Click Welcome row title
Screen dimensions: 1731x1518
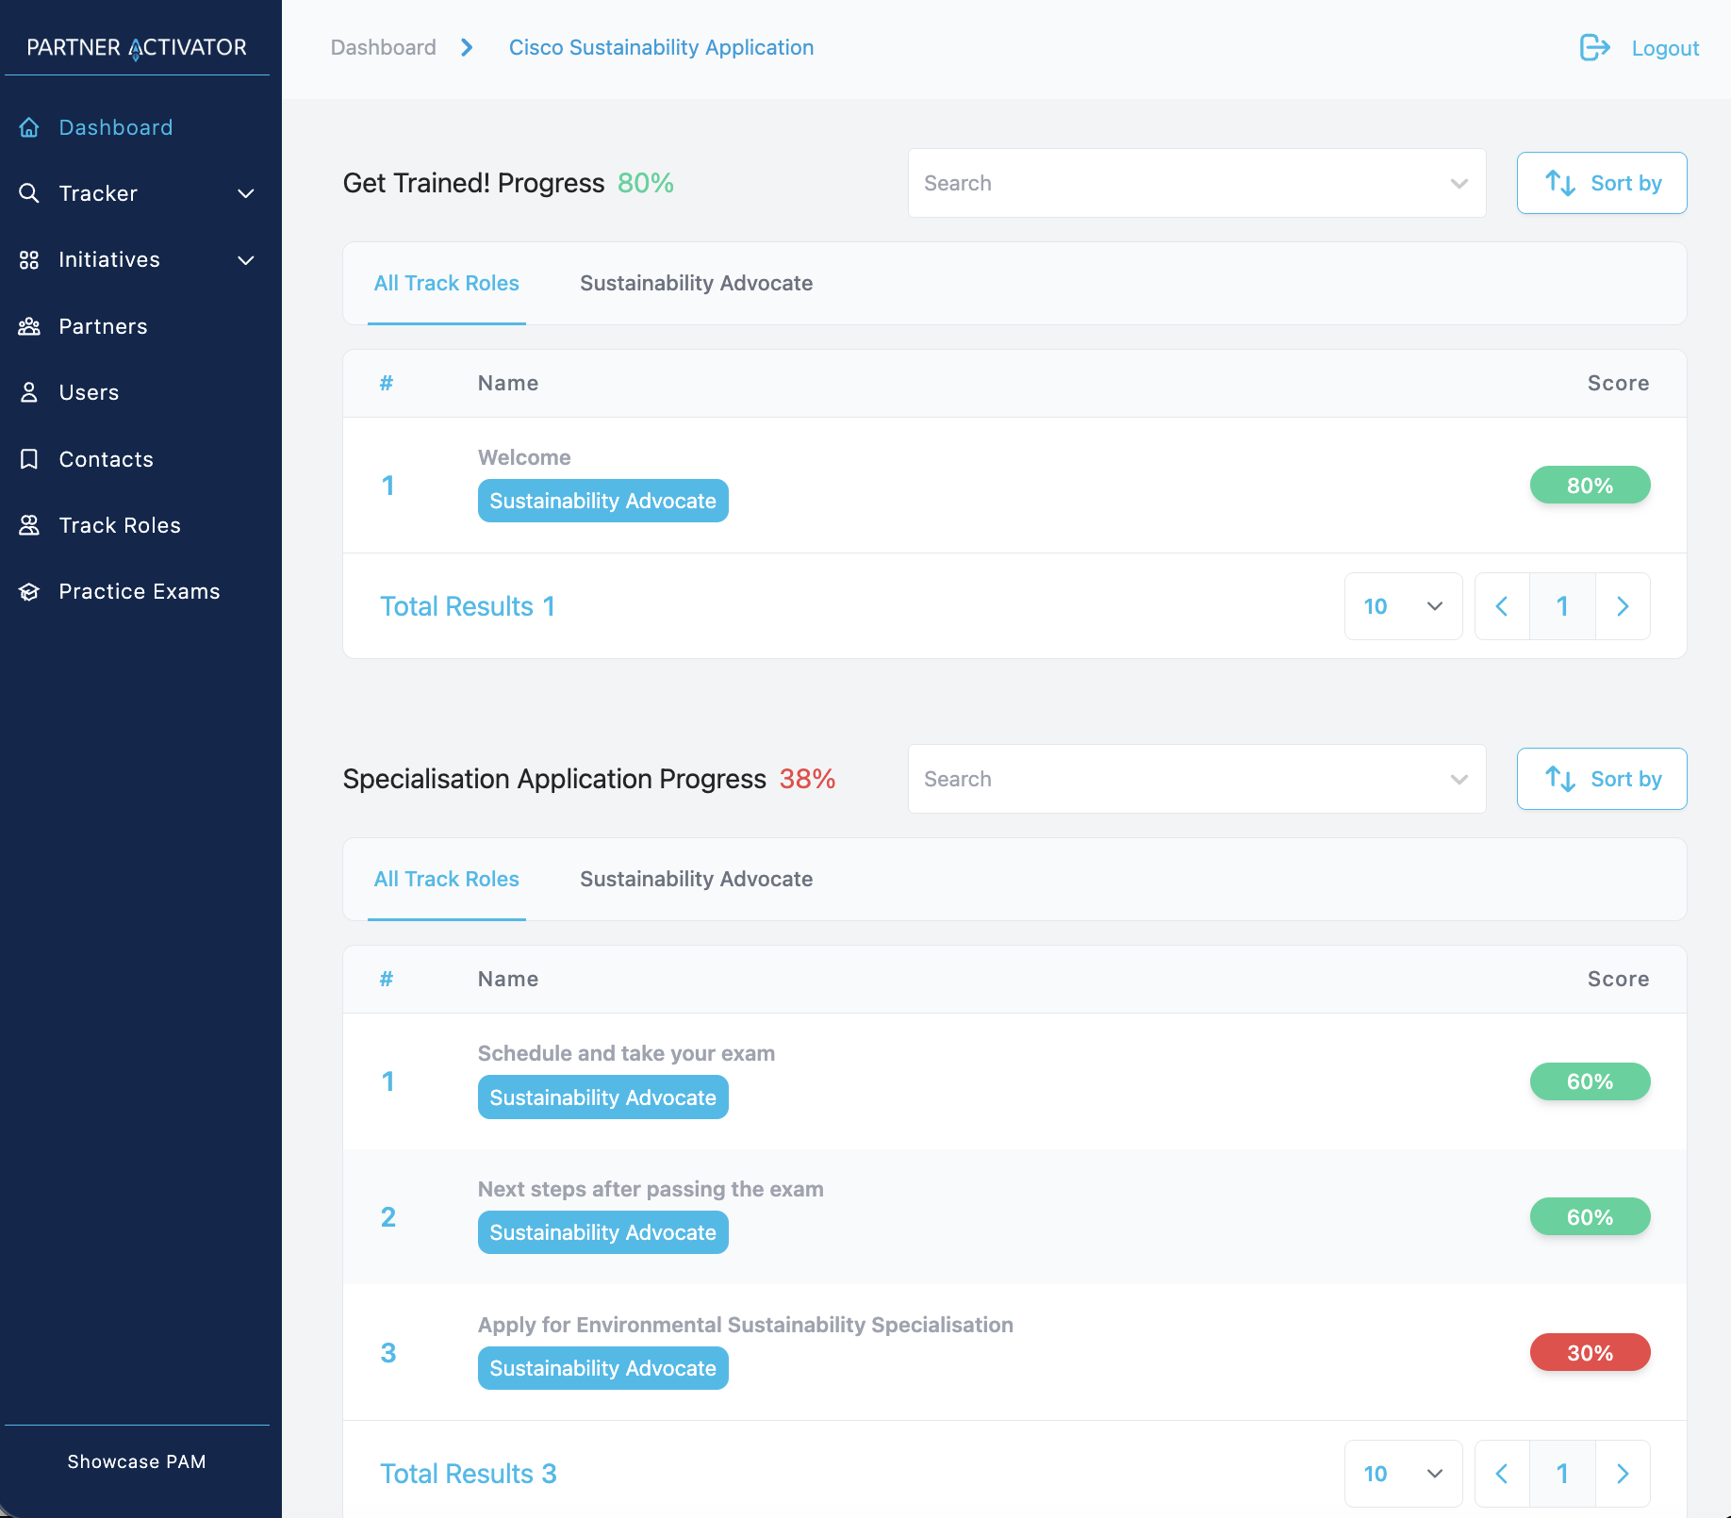click(x=524, y=457)
